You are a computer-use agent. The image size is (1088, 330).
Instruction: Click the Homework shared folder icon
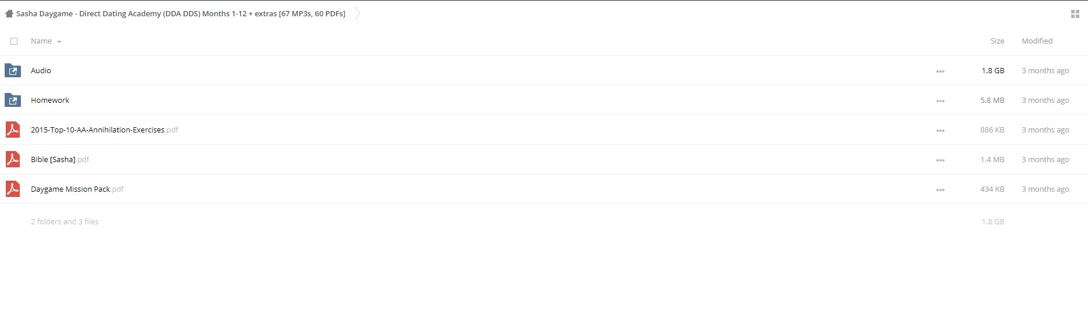coord(13,100)
